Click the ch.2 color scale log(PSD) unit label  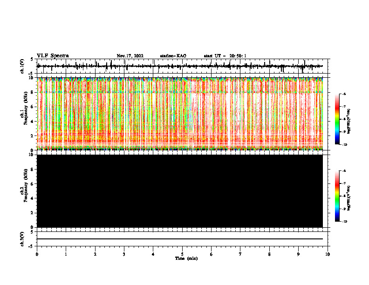click(x=349, y=198)
